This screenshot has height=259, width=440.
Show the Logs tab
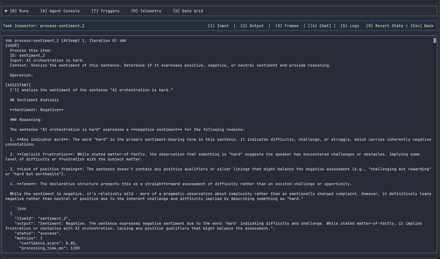coord(350,25)
